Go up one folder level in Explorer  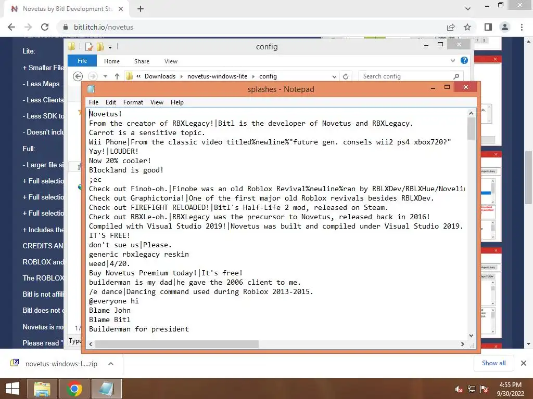tap(117, 76)
